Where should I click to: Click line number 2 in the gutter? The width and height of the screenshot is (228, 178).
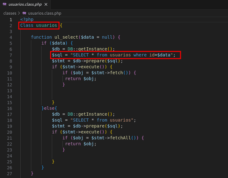[x=10, y=25]
